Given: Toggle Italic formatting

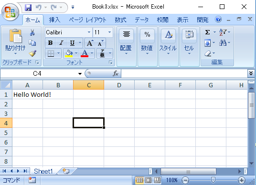Looking at the screenshot, I should pos(62,43).
